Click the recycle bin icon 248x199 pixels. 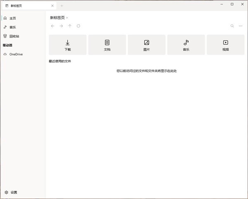pos(5,36)
